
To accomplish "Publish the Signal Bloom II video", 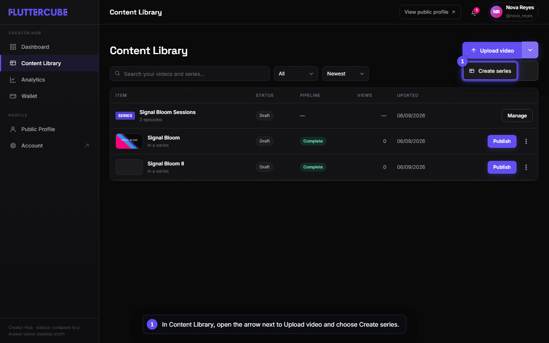I will 502,167.
